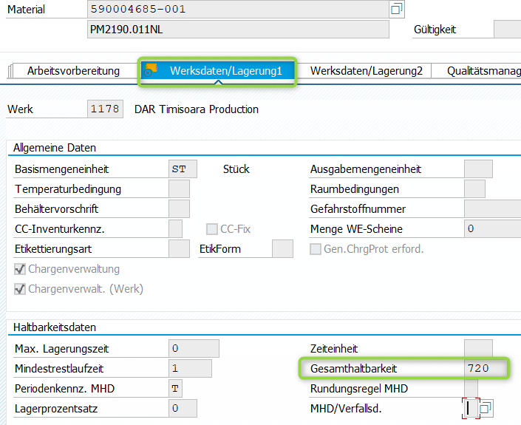
Task: Click the value help icon beside Material number
Action: pyautogui.click(x=397, y=10)
